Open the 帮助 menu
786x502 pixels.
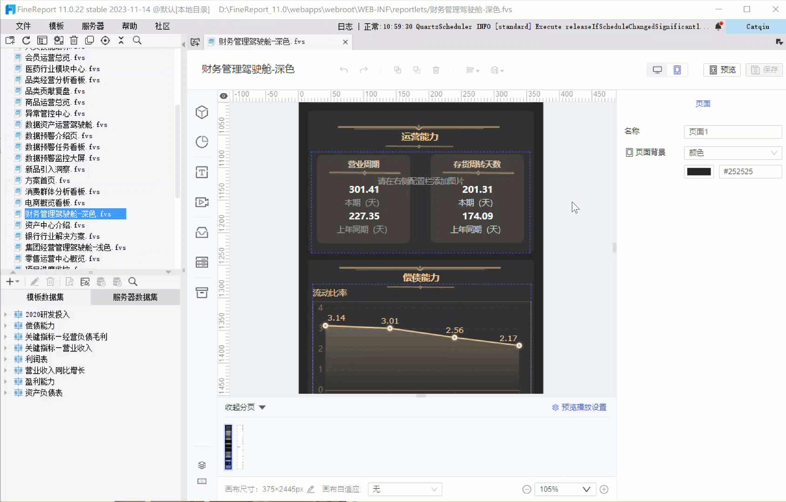point(129,26)
